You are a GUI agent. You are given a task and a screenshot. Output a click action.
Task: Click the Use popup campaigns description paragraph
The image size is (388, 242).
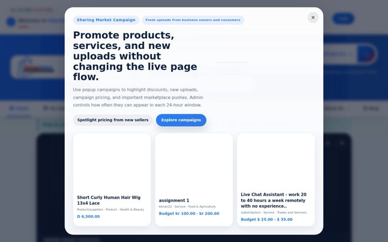pos(138,97)
